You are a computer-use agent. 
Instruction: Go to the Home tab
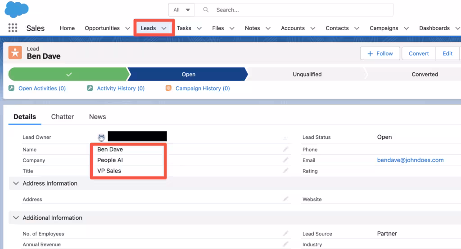click(x=67, y=28)
